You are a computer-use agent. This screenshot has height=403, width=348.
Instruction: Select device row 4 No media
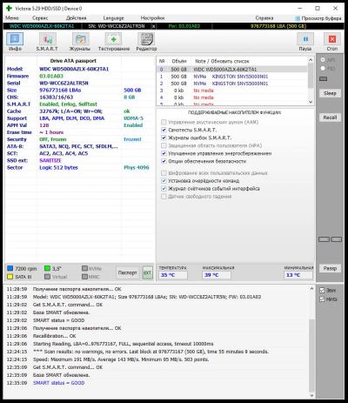pos(232,97)
